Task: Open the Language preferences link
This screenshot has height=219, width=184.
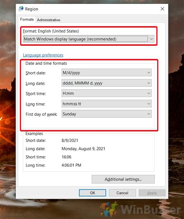Action: (x=43, y=55)
